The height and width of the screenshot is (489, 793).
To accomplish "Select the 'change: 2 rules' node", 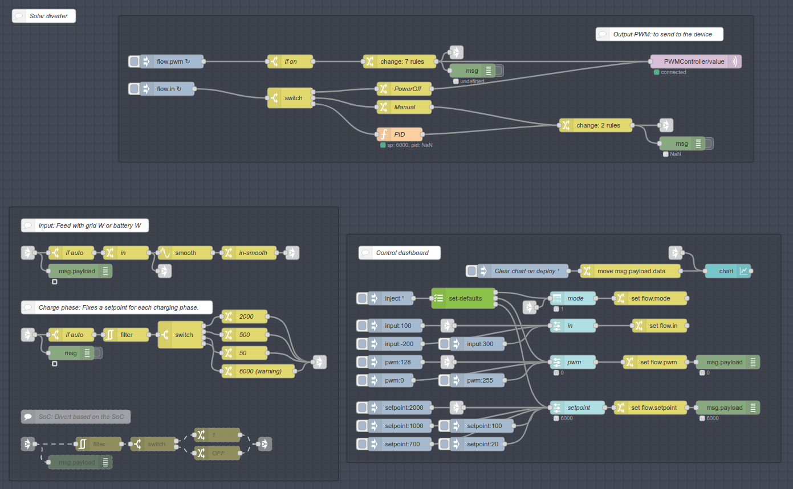I will (x=596, y=125).
